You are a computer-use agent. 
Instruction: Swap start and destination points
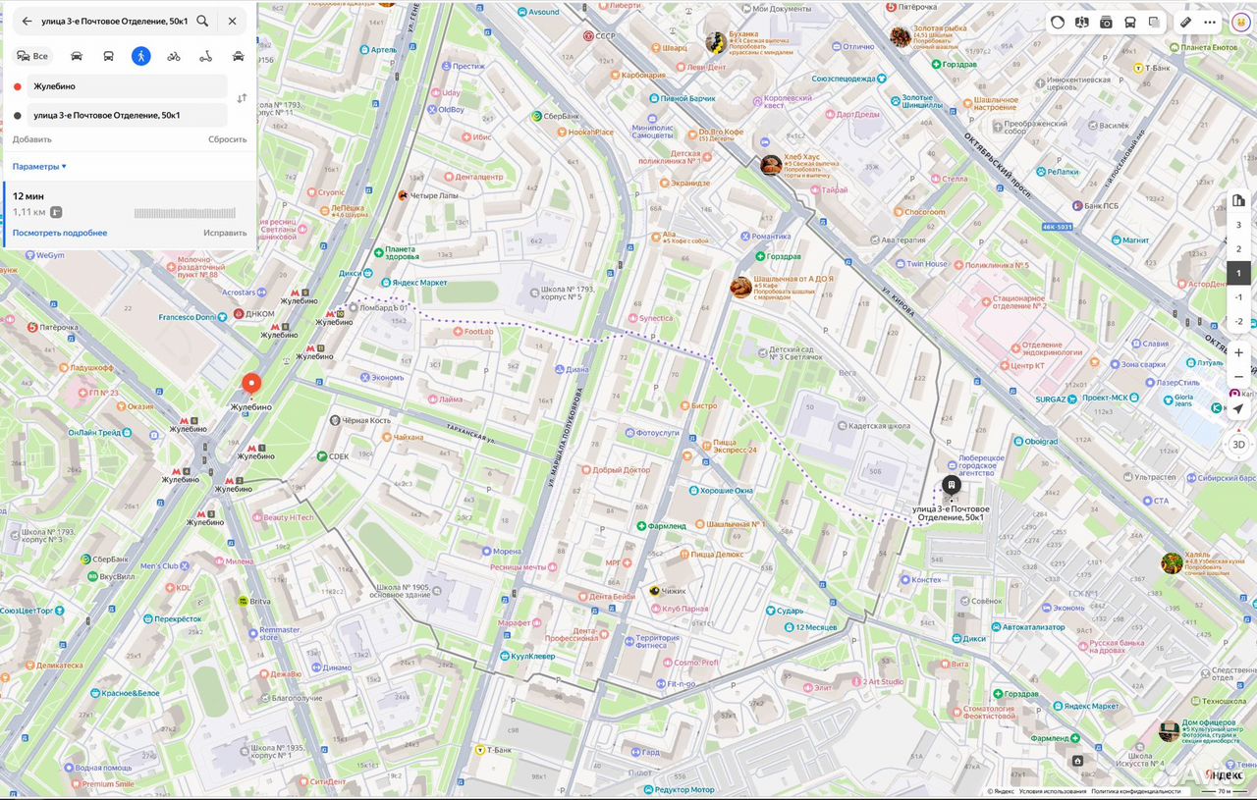[242, 99]
